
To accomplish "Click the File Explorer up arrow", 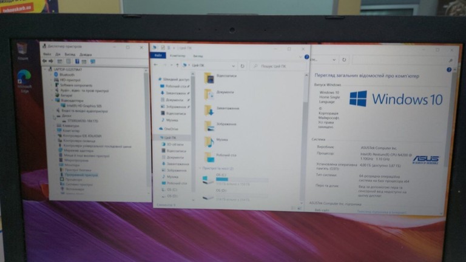I will (177, 65).
